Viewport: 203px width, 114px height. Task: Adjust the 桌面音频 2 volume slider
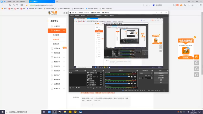pyautogui.click(x=118, y=83)
